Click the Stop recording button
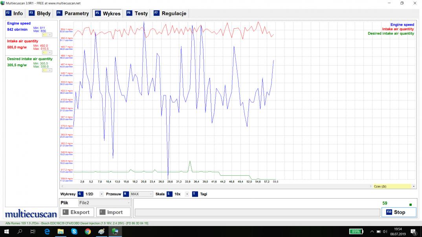422x237 pixels. (399, 212)
